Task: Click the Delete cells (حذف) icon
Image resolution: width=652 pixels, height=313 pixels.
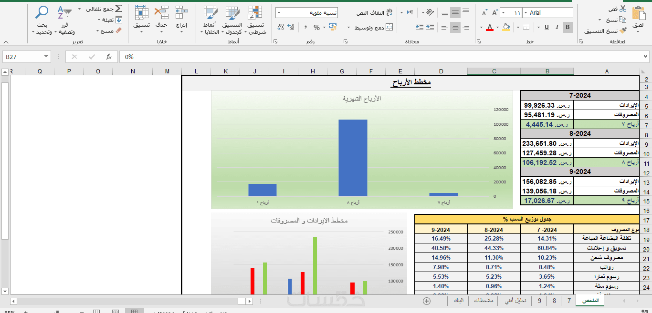Action: coord(162,12)
